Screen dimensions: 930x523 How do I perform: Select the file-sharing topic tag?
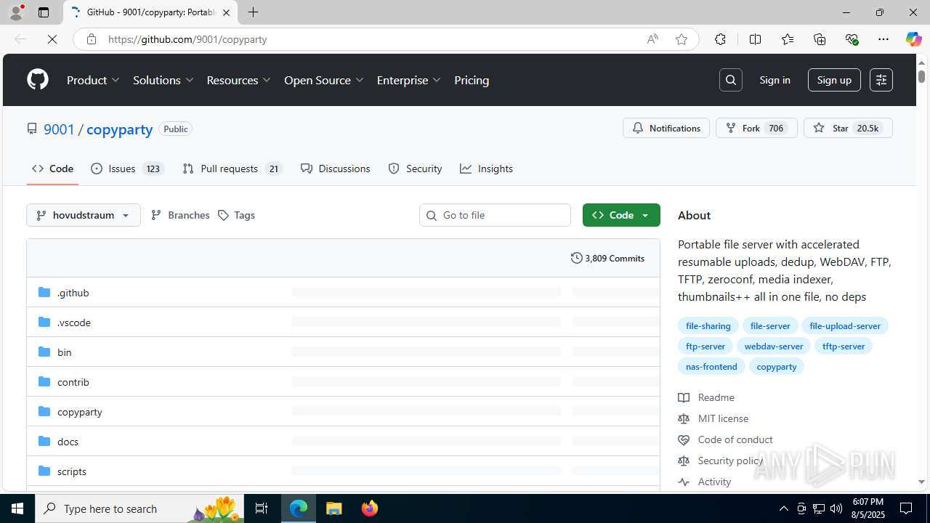708,325
